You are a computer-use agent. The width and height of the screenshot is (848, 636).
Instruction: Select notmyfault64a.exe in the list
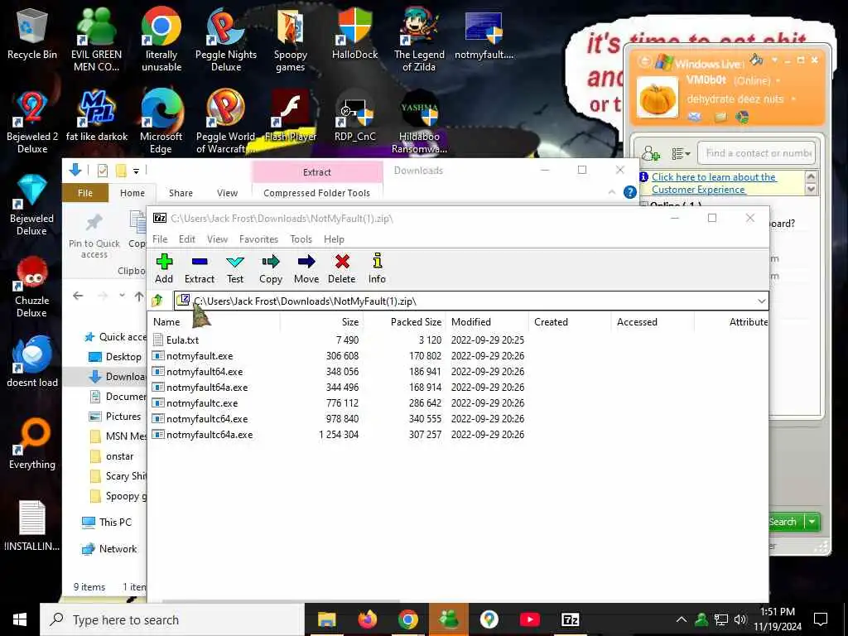pos(207,388)
